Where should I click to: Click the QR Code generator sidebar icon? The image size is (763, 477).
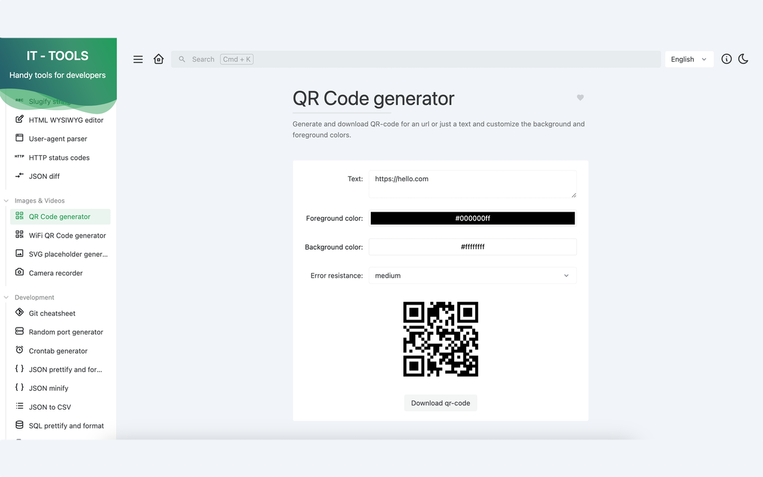point(20,216)
